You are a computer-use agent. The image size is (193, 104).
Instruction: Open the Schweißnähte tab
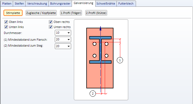(x=106, y=4)
